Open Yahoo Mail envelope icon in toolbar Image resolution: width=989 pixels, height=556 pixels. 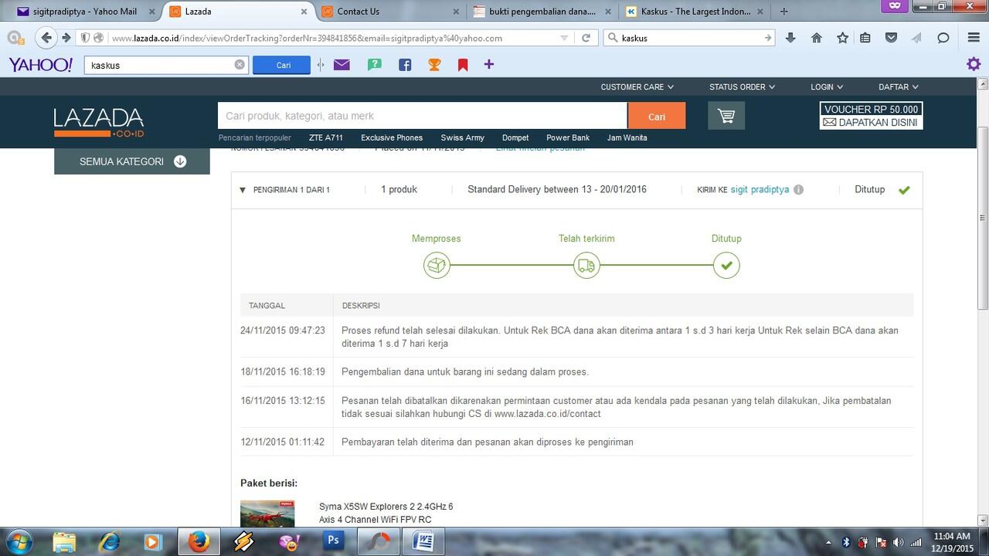pyautogui.click(x=342, y=65)
